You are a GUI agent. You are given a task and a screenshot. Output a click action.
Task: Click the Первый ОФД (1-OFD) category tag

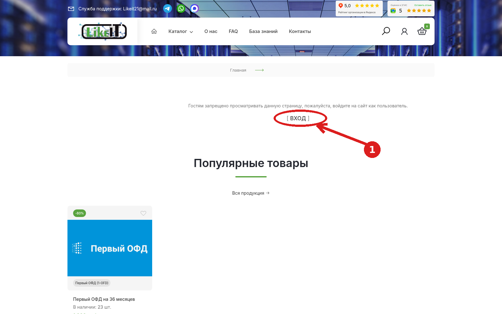coord(92,283)
